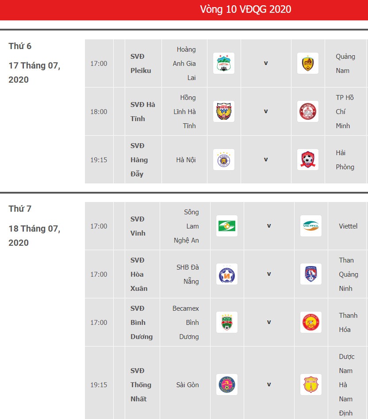Image resolution: width=368 pixels, height=419 pixels.
Task: Select the TP Hồ Chí Minh club badge
Action: click(x=307, y=111)
